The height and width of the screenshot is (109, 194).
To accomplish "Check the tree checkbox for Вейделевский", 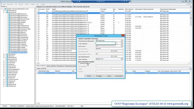I will [6, 58].
